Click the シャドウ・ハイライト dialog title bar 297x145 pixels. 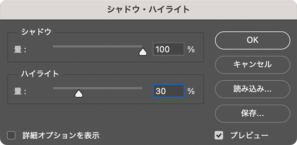(148, 10)
